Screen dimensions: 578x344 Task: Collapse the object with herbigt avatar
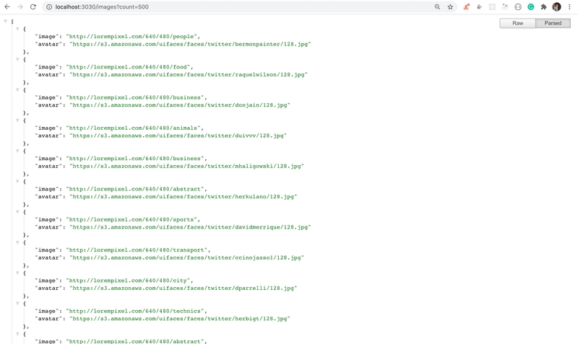[17, 304]
